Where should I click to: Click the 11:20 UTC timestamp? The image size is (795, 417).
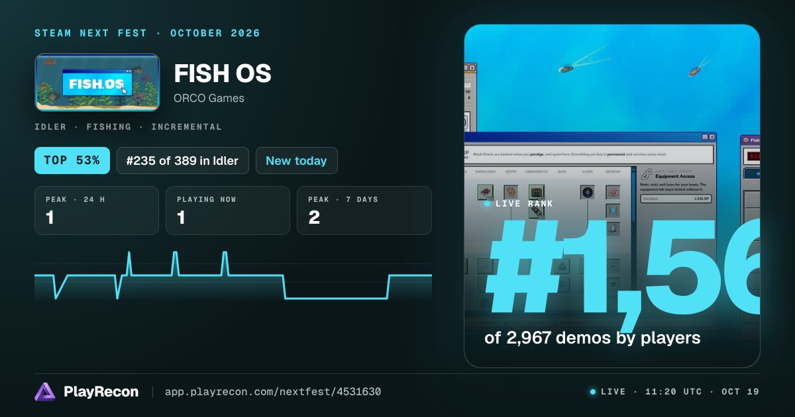tap(675, 392)
